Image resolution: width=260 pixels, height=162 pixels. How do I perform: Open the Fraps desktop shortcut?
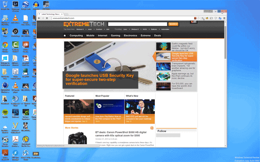coord(5,32)
